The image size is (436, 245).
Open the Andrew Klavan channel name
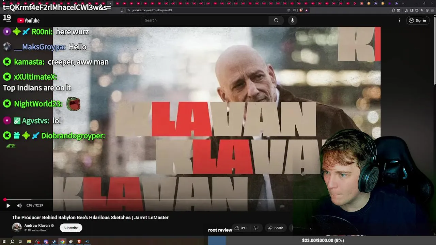pos(37,226)
